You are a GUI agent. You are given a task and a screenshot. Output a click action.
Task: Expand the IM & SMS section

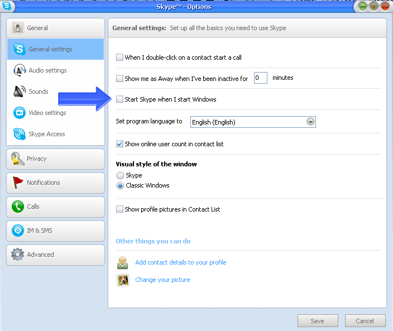point(55,231)
